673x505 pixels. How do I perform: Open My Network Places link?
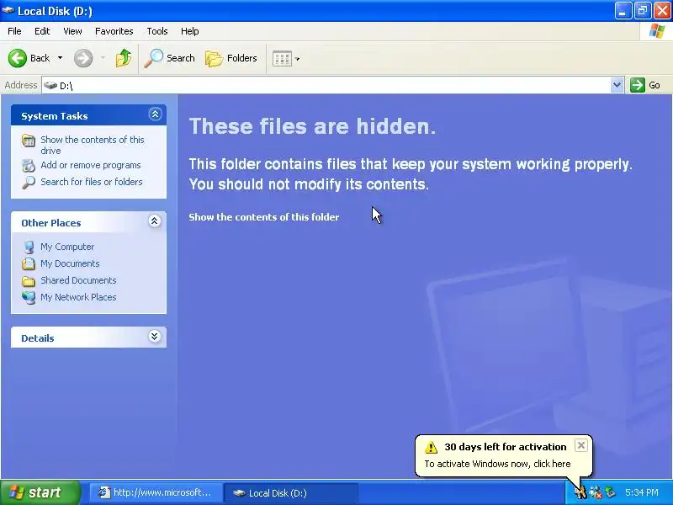pyautogui.click(x=78, y=297)
